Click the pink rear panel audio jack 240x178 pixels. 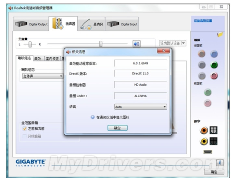tap(214, 76)
